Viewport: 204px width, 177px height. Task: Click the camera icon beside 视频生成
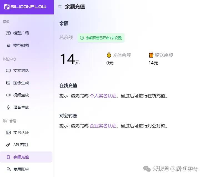[8, 95]
